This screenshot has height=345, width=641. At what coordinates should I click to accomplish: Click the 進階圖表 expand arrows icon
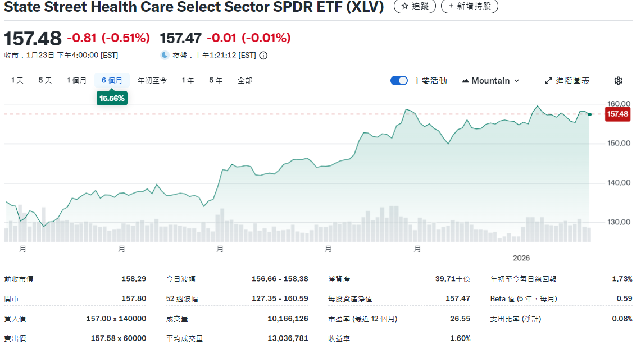(x=548, y=80)
